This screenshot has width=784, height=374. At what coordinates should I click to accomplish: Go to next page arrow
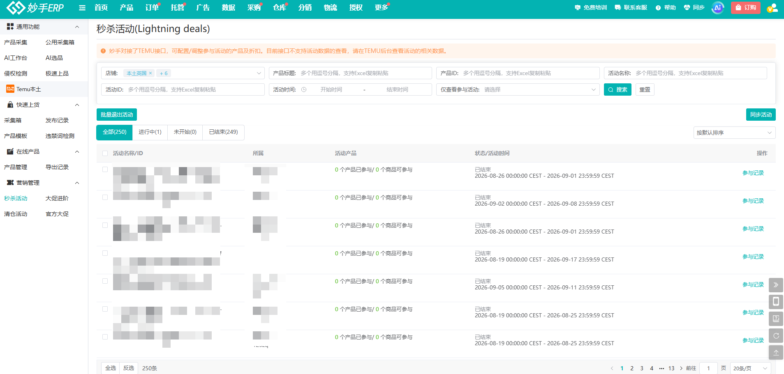coord(681,368)
